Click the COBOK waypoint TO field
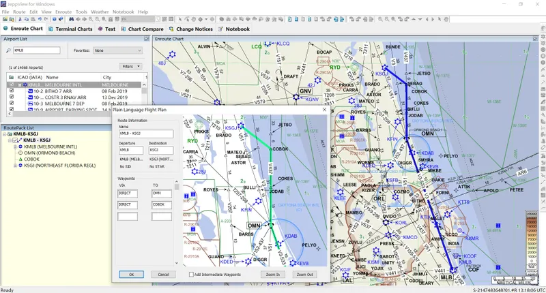546x293 pixels. (162, 204)
